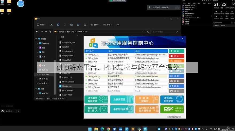Select the Office_Mail service row
Viewport: 235px width, 131px height.
pyautogui.click(x=126, y=76)
